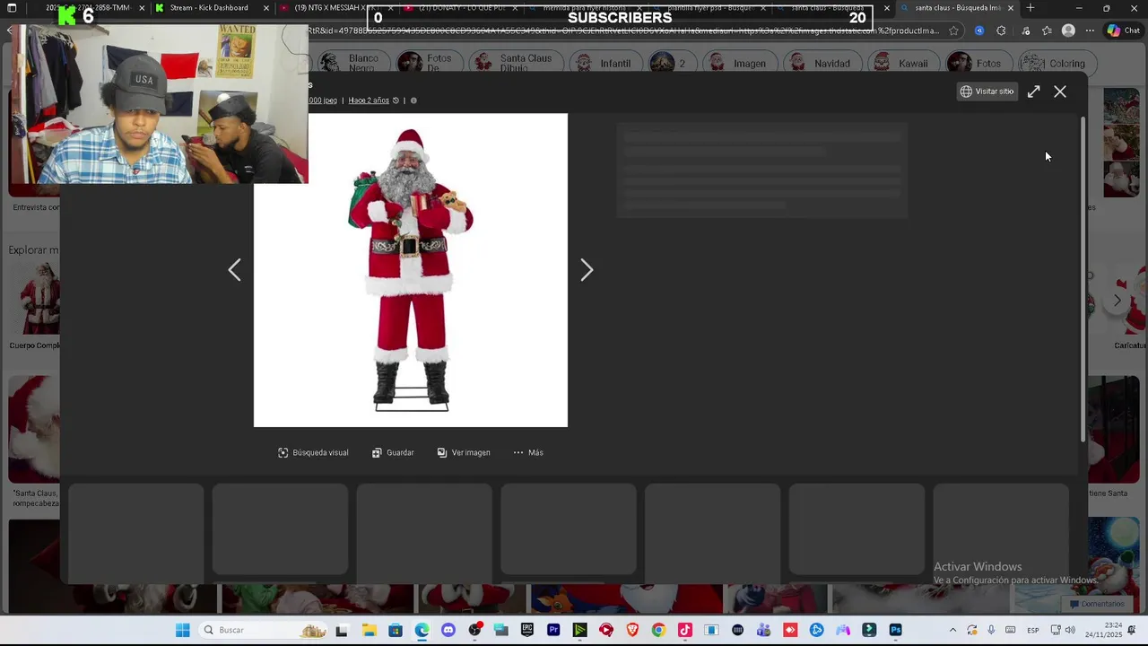Click the image overlay vertical scrollbar

coord(1083,279)
